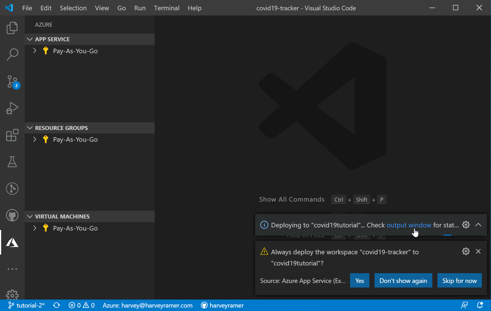491x311 pixels.
Task: Expand Pay-As-You-Go under App Service
Action: click(x=35, y=51)
